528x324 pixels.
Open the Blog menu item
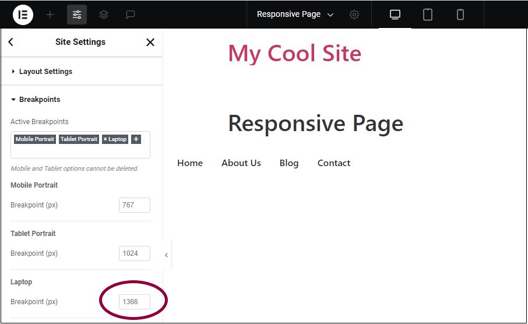[x=289, y=163]
